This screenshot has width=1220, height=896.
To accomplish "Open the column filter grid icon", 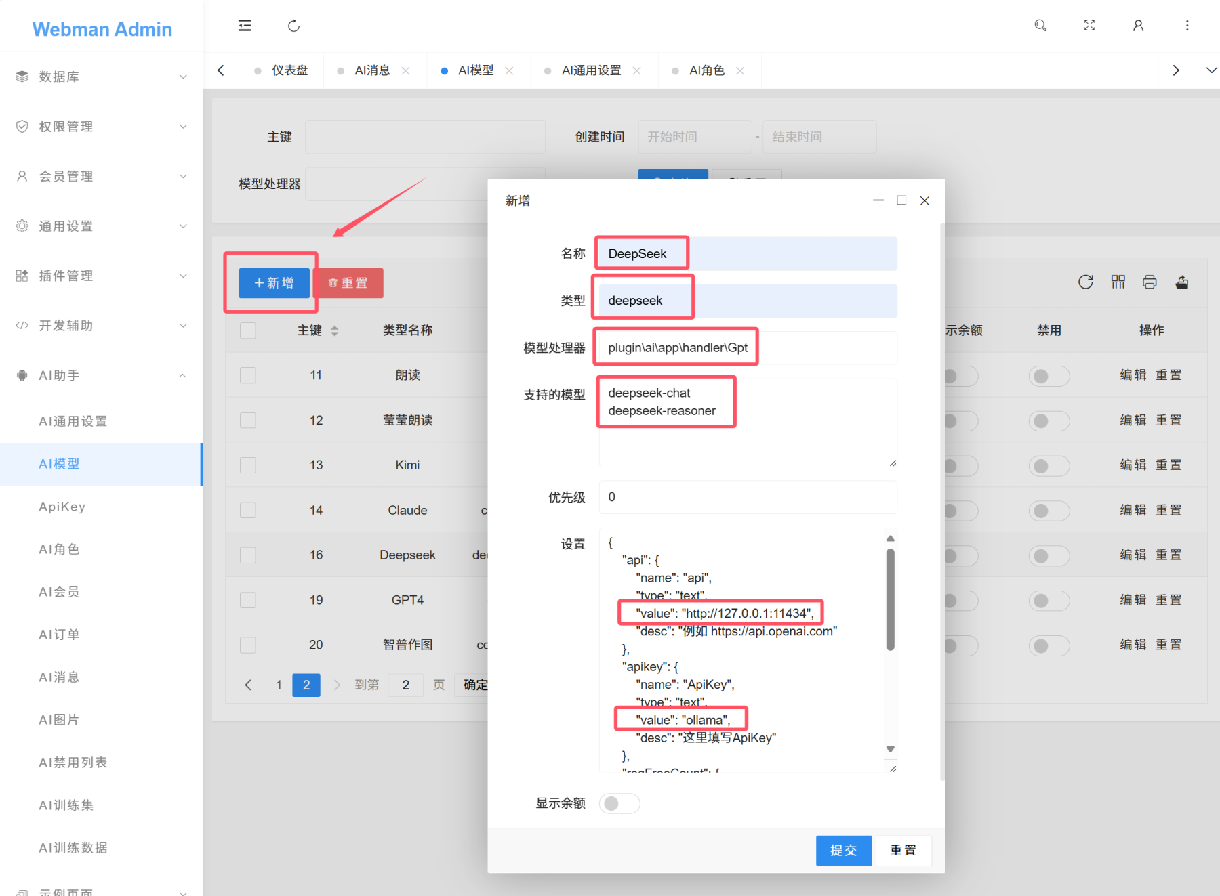I will pos(1118,282).
